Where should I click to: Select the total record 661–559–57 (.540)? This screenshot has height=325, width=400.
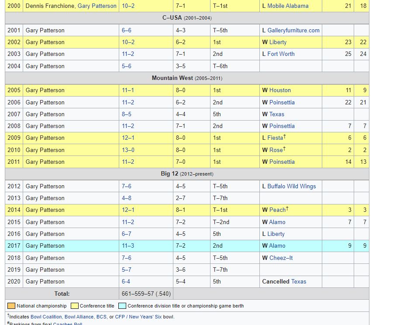pos(146,294)
